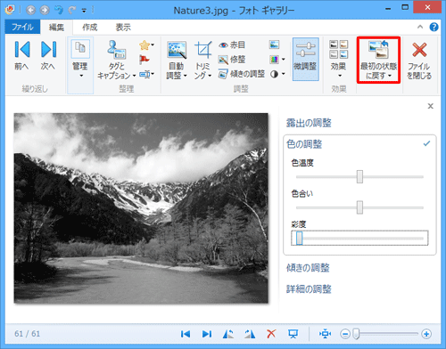Click the undo icon in title bar
The height and width of the screenshot is (349, 446).
(x=59, y=11)
